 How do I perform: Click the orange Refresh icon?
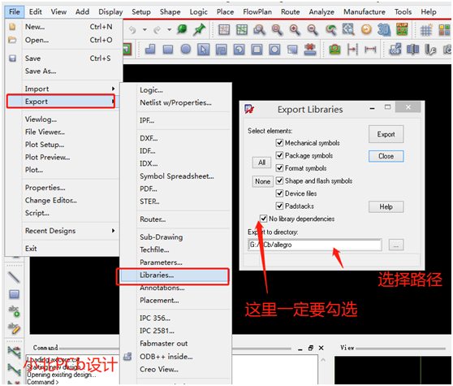(366, 29)
